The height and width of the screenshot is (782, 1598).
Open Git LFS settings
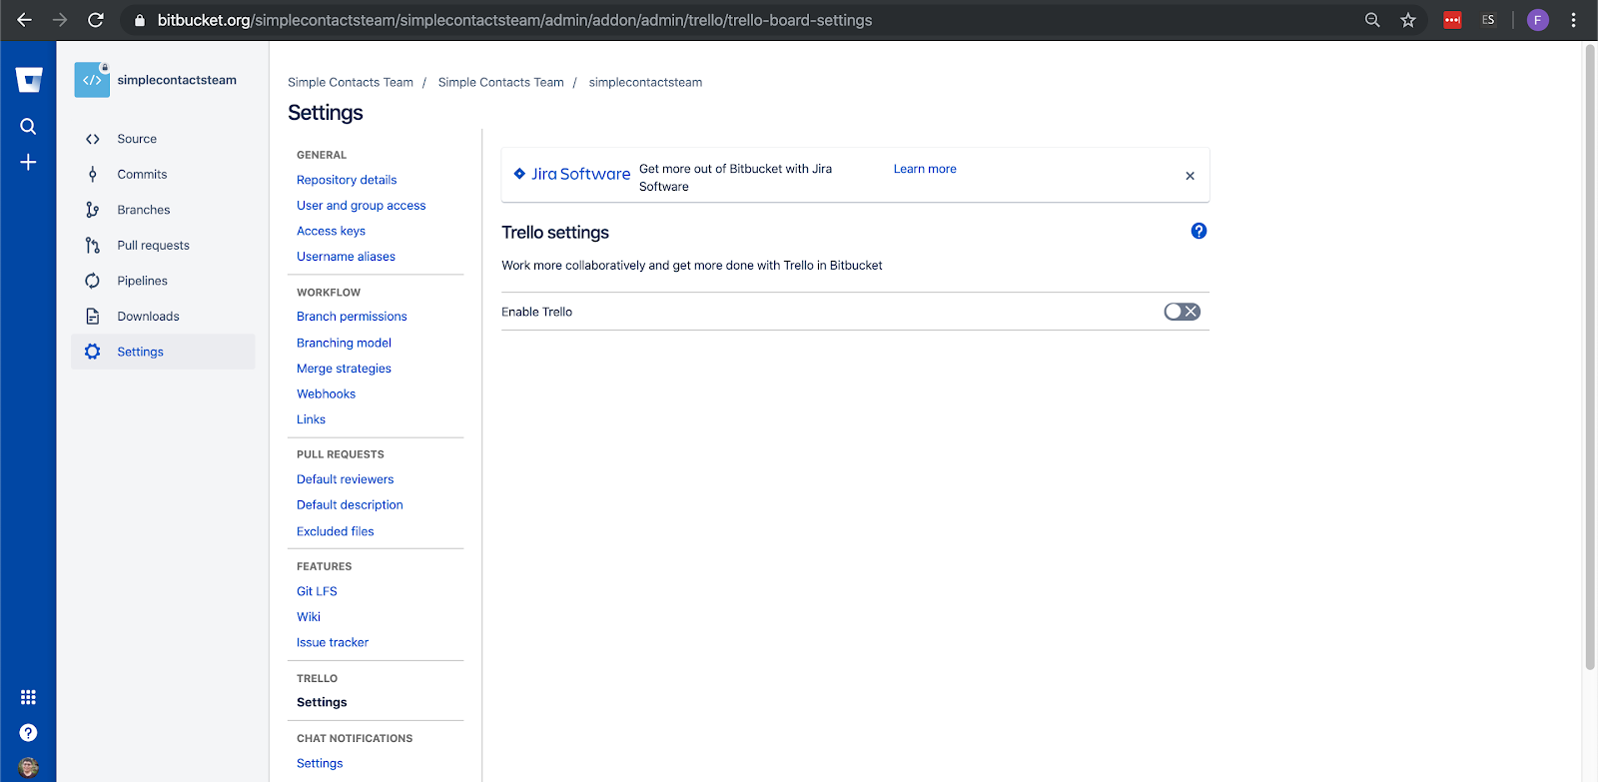[317, 591]
